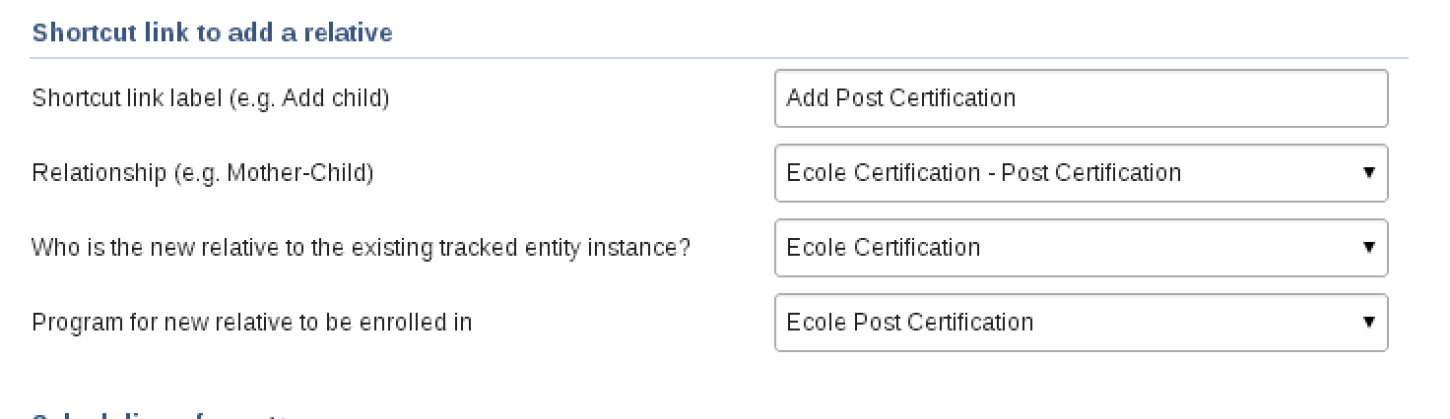Open the program for new relative dropdown
This screenshot has width=1450, height=419.
click(1081, 323)
